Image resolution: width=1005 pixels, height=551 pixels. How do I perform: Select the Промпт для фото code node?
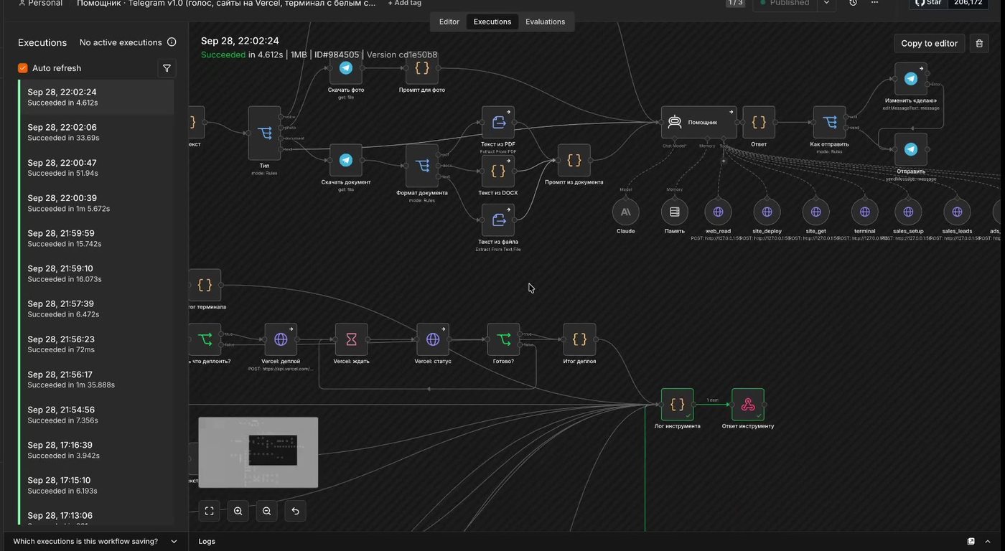click(x=422, y=68)
